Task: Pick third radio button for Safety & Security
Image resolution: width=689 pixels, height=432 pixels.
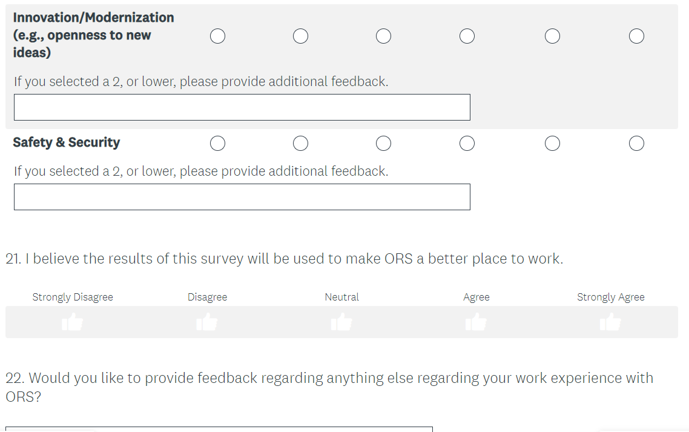Action: coord(383,144)
